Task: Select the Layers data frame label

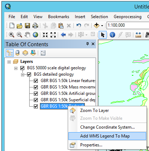Action: 27,61
